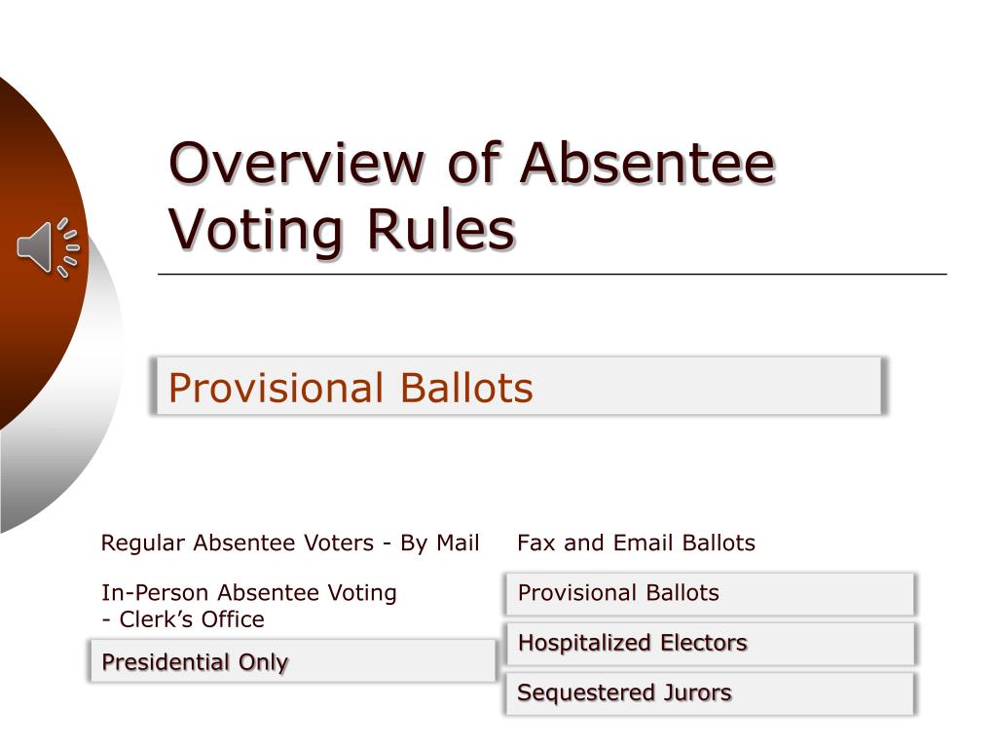Click the word Electors in Hospitalized Electors
Image resolution: width=997 pixels, height=748 pixels.
[x=703, y=643]
